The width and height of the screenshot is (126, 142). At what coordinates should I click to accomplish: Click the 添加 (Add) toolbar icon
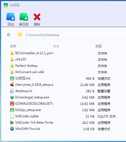11,17
